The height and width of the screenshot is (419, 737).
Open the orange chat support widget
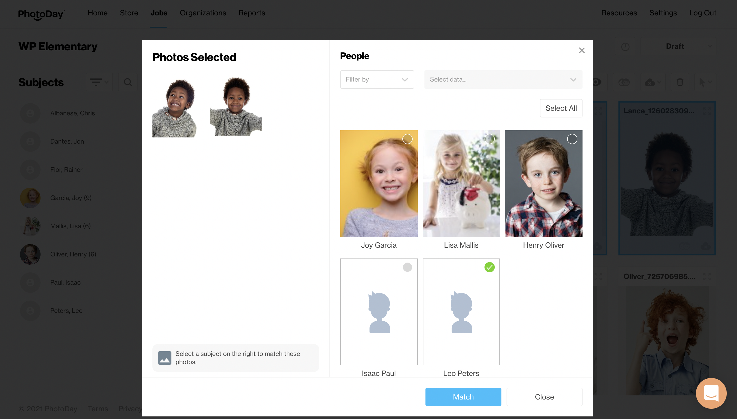[711, 393]
